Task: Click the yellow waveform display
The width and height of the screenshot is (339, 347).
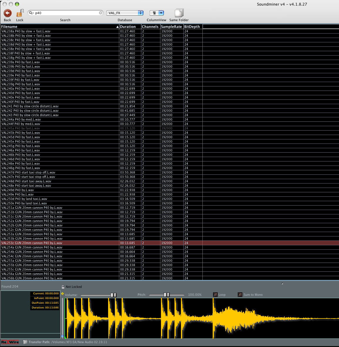Action: [202, 318]
